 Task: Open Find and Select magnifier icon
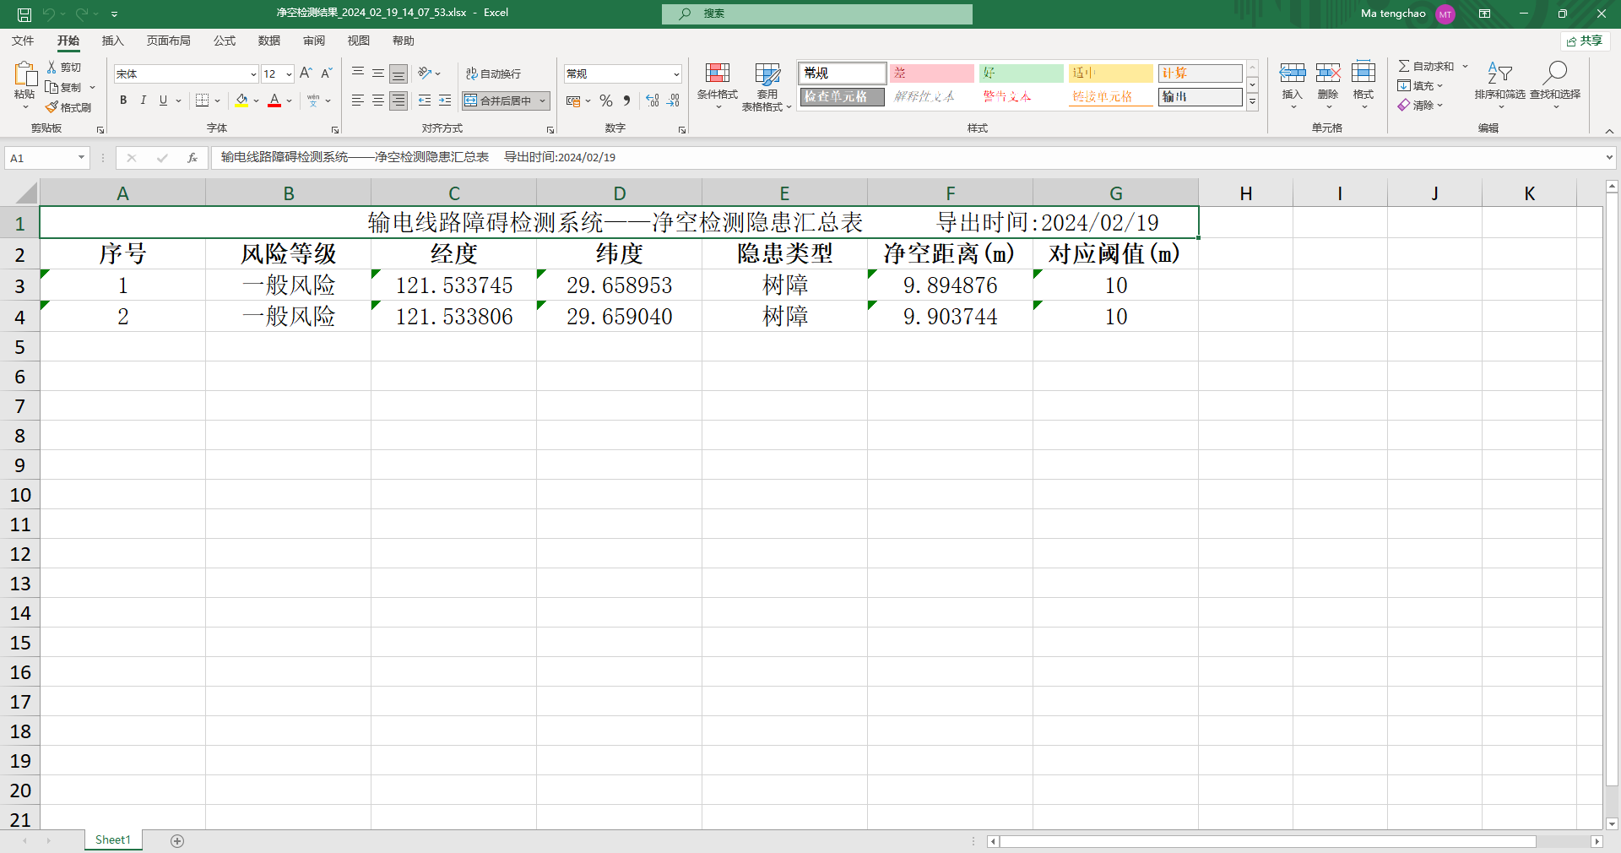1555,73
